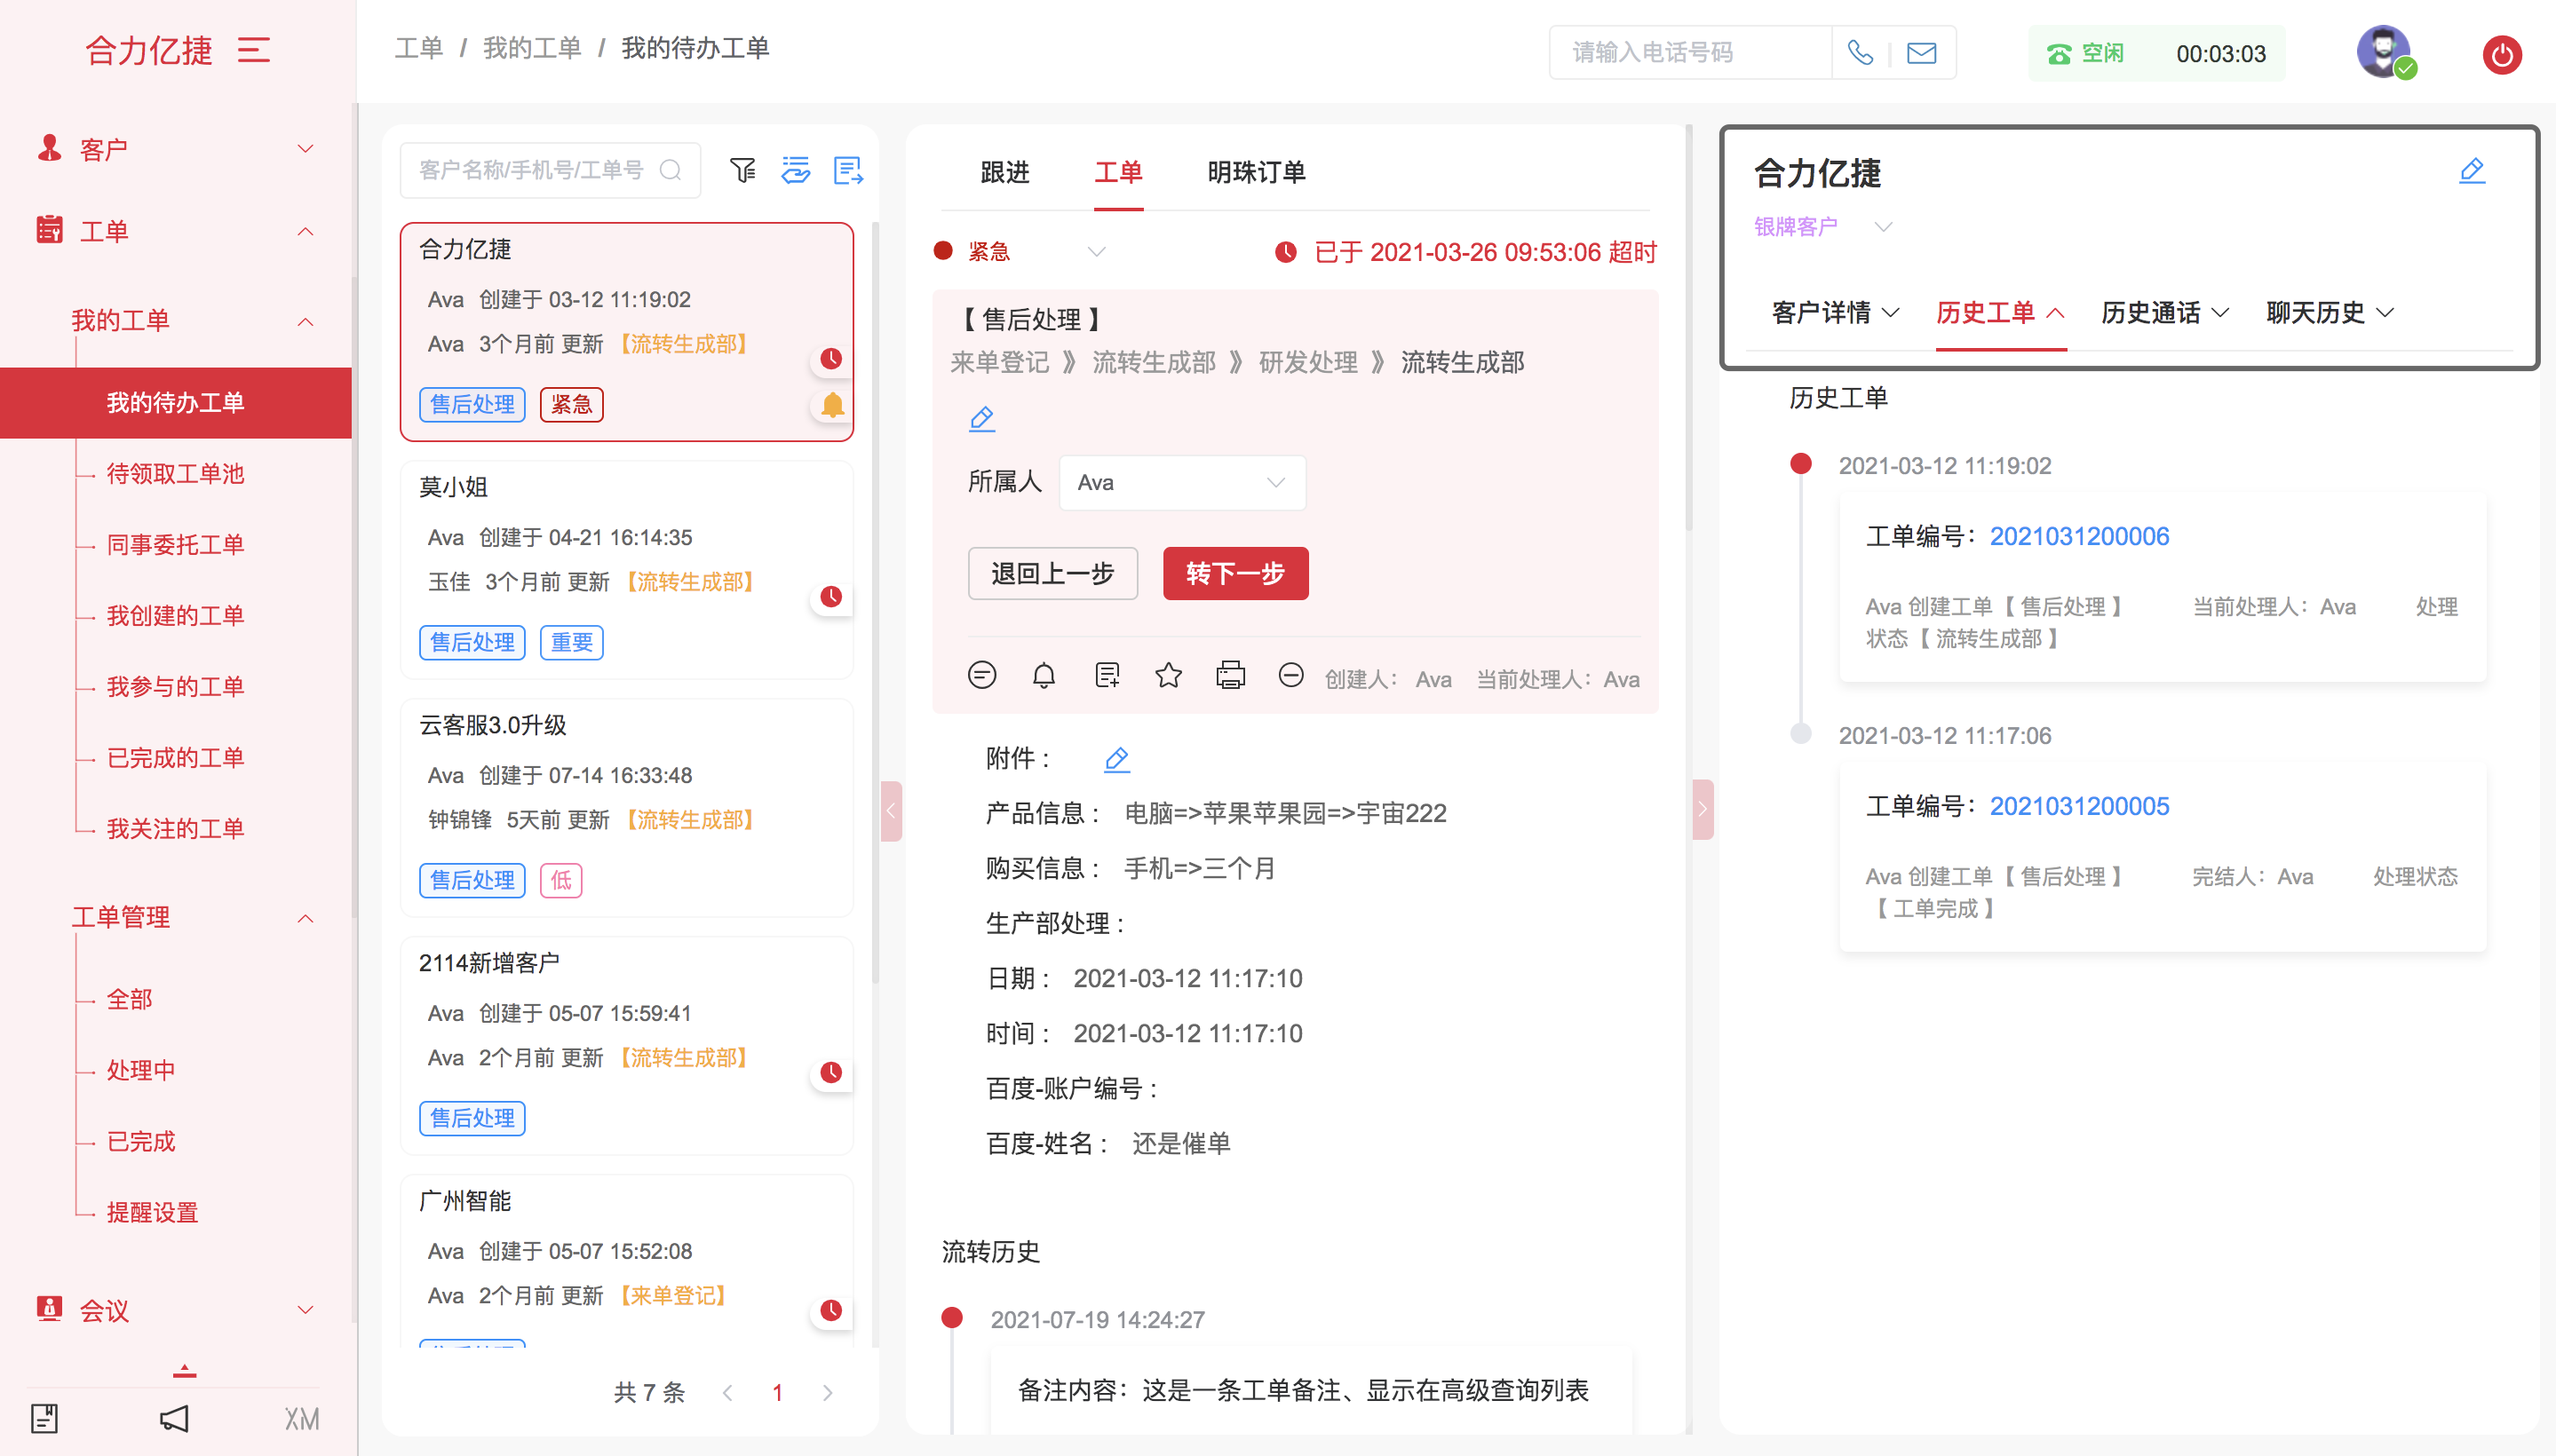Click the phone dial icon in header
The image size is (2556, 1456).
tap(1860, 52)
